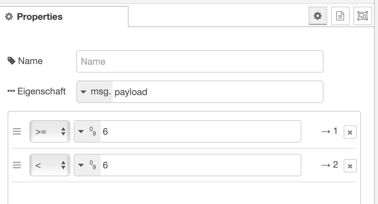Open node appearance icon tab
The height and width of the screenshot is (204, 378).
pos(362,16)
